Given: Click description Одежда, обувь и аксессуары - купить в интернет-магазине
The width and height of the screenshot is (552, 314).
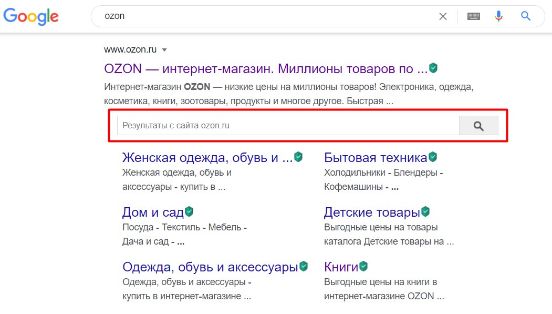Looking at the screenshot, I should [187, 289].
